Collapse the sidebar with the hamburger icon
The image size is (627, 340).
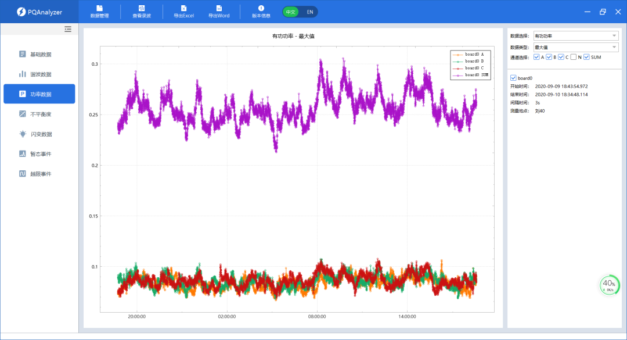click(x=68, y=29)
